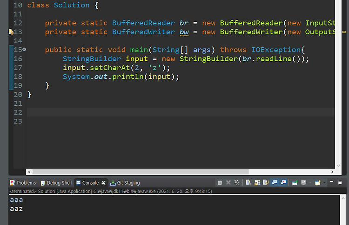Open the Git Staging tab
This screenshot has width=349, height=225.
point(125,183)
